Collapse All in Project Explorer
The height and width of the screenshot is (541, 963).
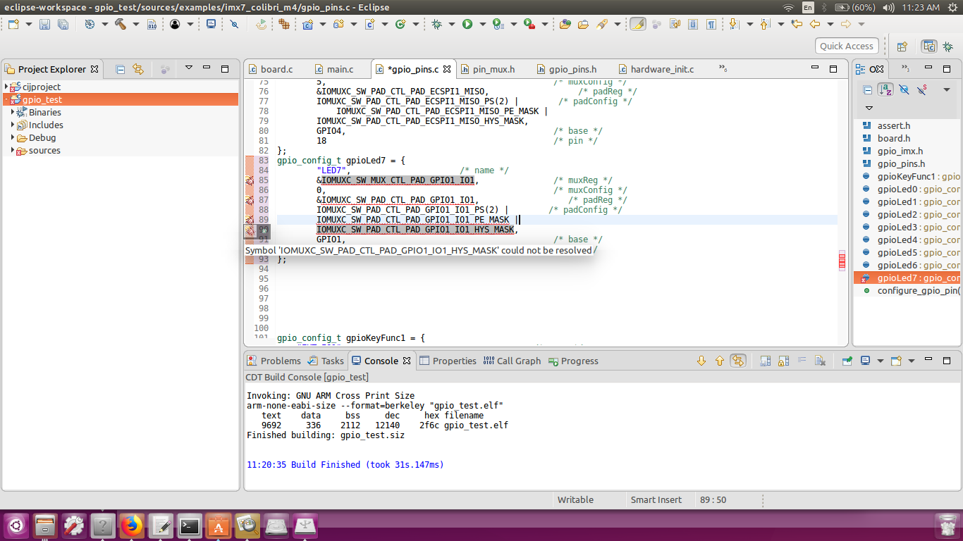121,69
